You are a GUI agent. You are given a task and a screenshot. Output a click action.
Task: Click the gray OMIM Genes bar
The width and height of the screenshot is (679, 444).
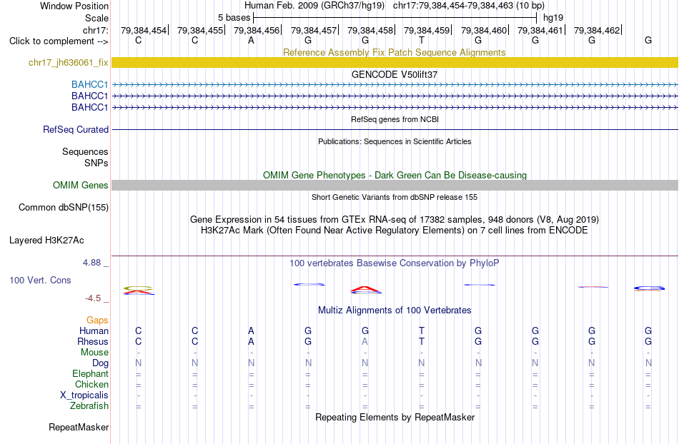(395, 185)
